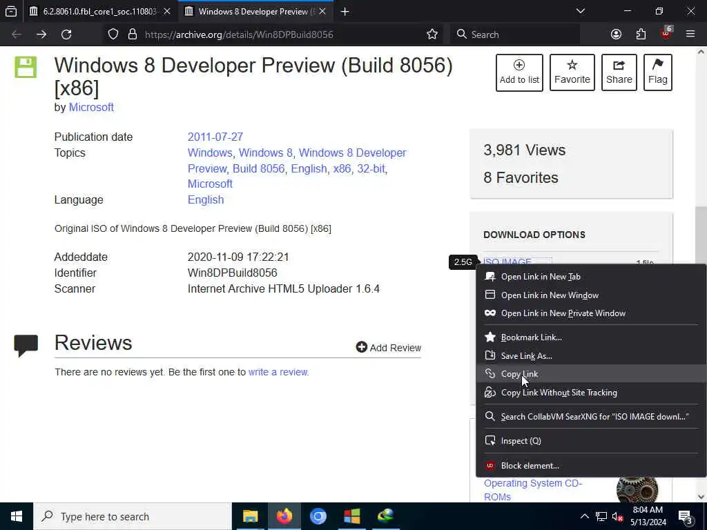
Task: Close the 6.2.8061.0.fbl_core1_soc tab
Action: 167,11
